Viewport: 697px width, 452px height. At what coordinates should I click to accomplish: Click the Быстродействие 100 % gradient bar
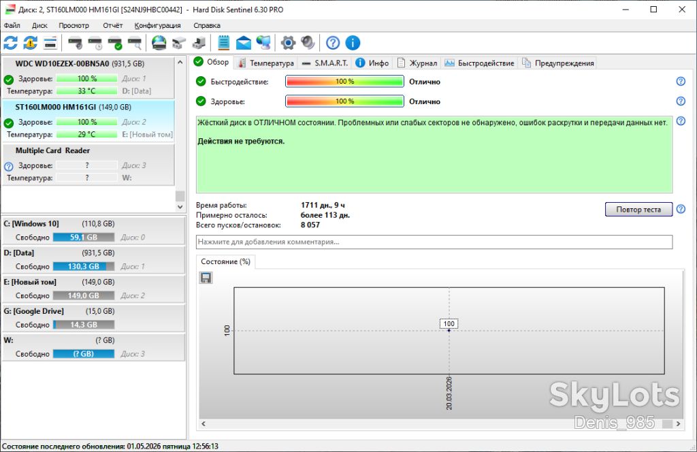click(x=344, y=81)
